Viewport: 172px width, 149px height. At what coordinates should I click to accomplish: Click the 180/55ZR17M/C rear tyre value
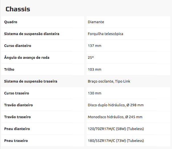(x=116, y=141)
